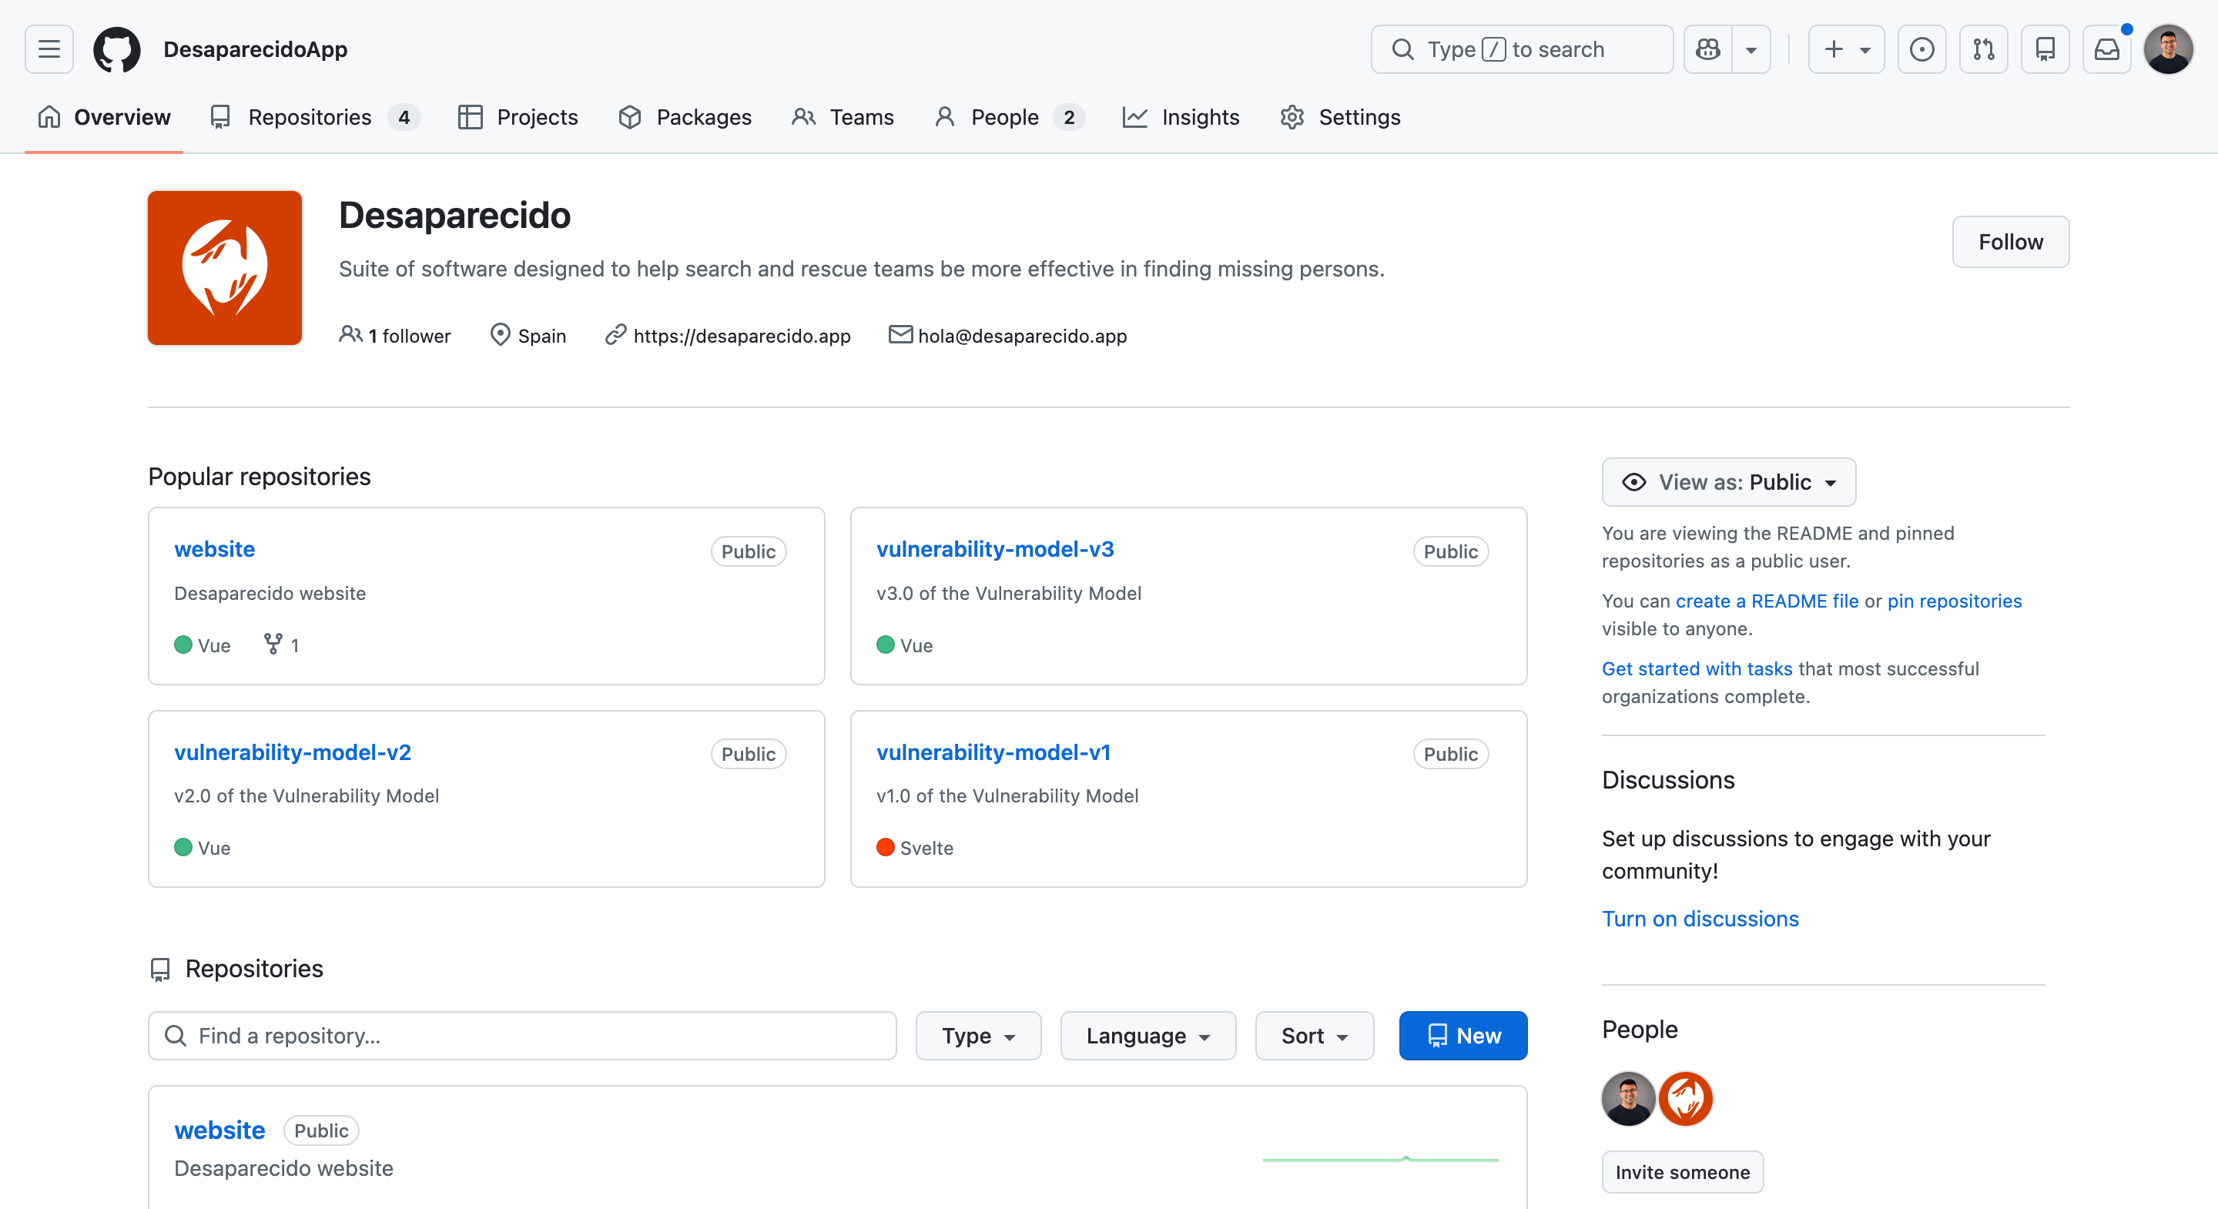
Task: Click the search bar in header
Action: click(1522, 49)
